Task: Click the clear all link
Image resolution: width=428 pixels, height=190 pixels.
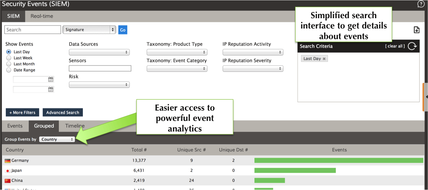Action: 395,46
